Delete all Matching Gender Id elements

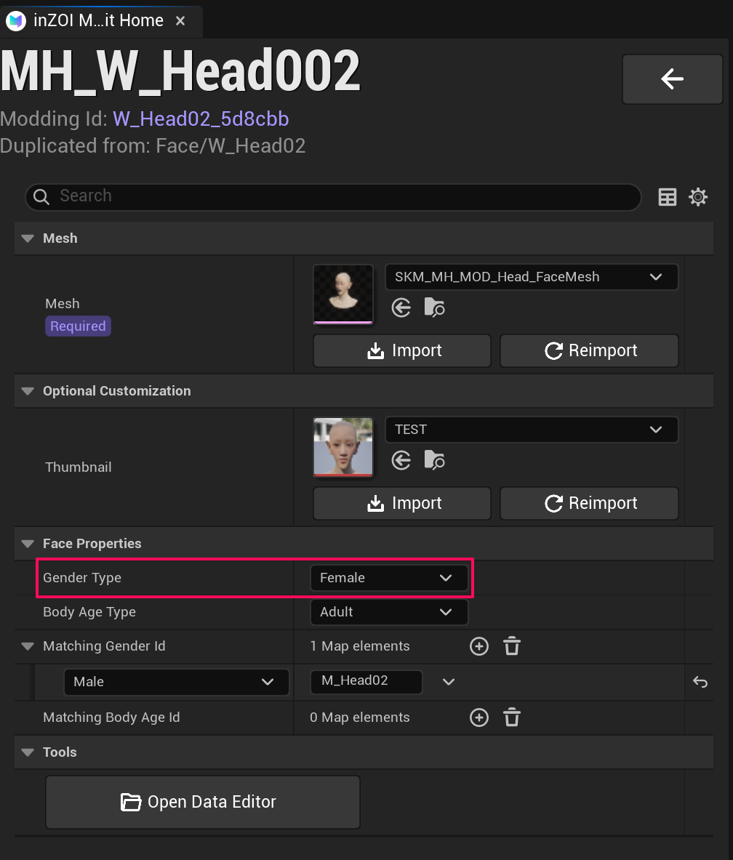(x=512, y=646)
